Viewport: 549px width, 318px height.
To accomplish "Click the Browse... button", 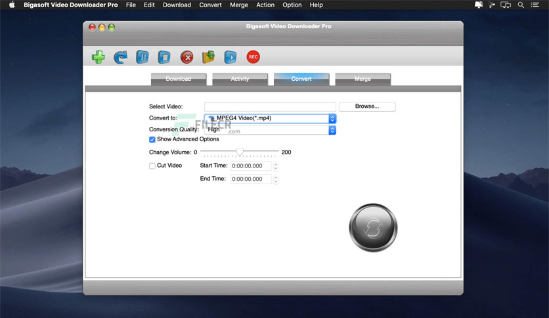I will tap(367, 106).
